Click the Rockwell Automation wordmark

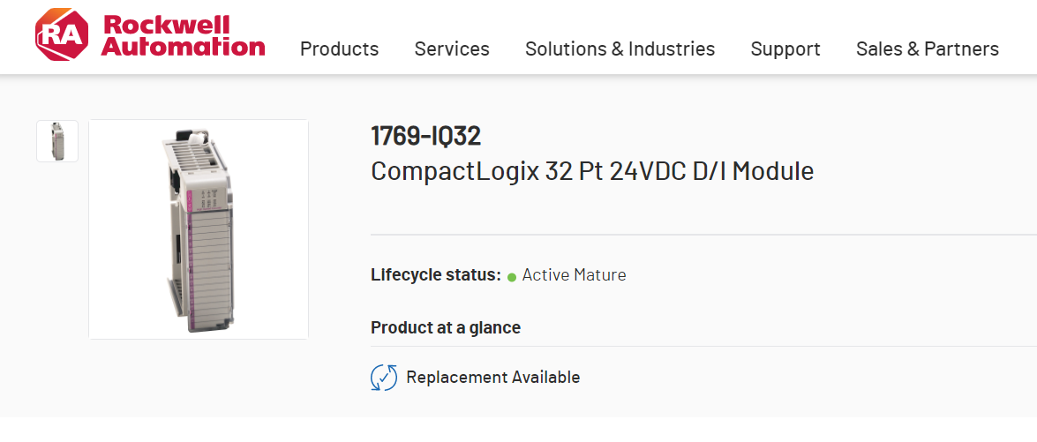point(183,35)
